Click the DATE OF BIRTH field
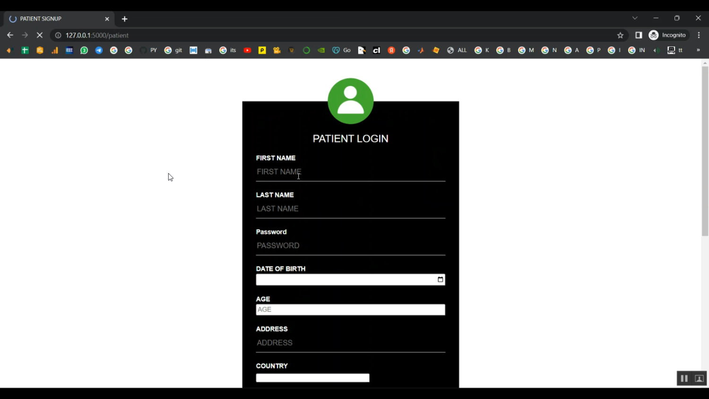 [351, 280]
